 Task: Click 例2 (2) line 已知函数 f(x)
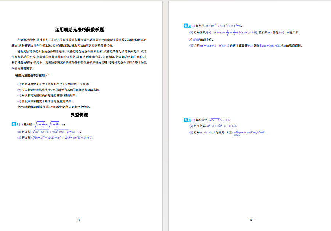pos(245,32)
